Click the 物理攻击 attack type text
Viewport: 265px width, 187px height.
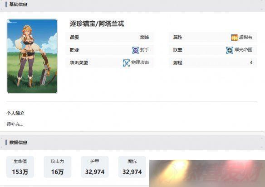pos(140,62)
